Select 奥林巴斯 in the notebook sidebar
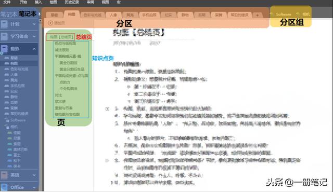The image size is (333, 192). [x=20, y=149]
